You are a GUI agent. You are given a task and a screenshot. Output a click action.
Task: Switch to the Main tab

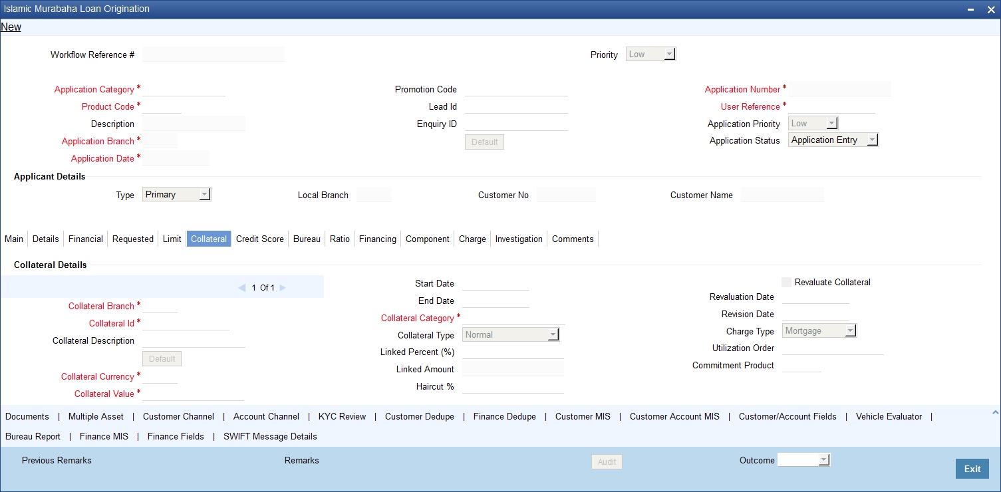point(14,239)
